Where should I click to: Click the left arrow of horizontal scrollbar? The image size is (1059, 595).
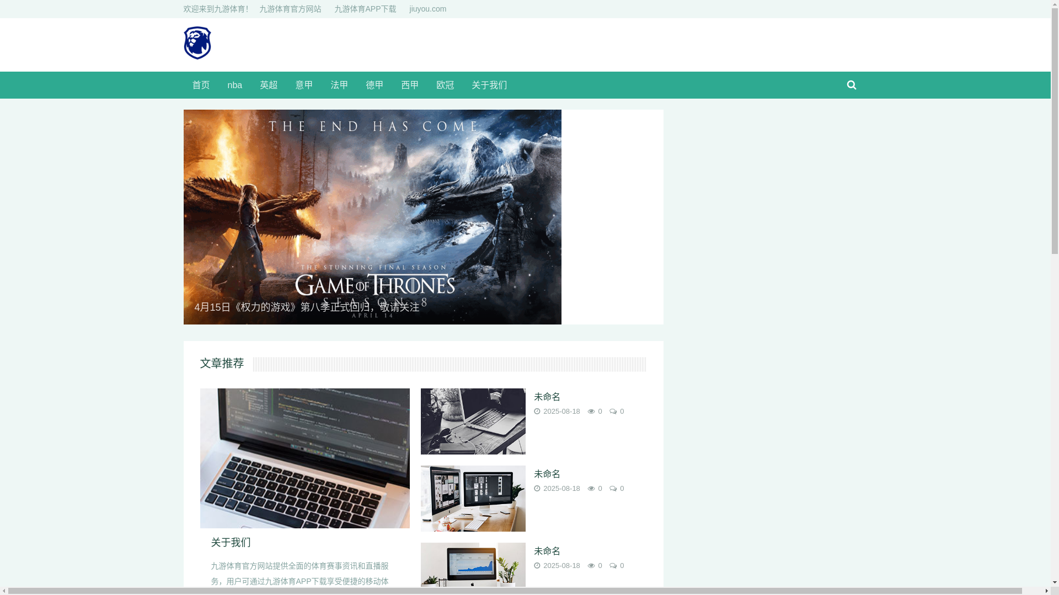4,591
